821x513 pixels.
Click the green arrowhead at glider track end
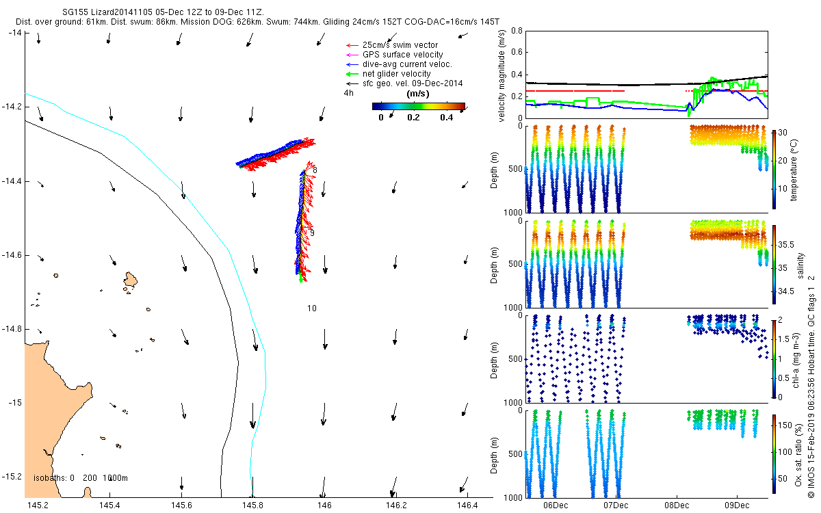tap(301, 279)
